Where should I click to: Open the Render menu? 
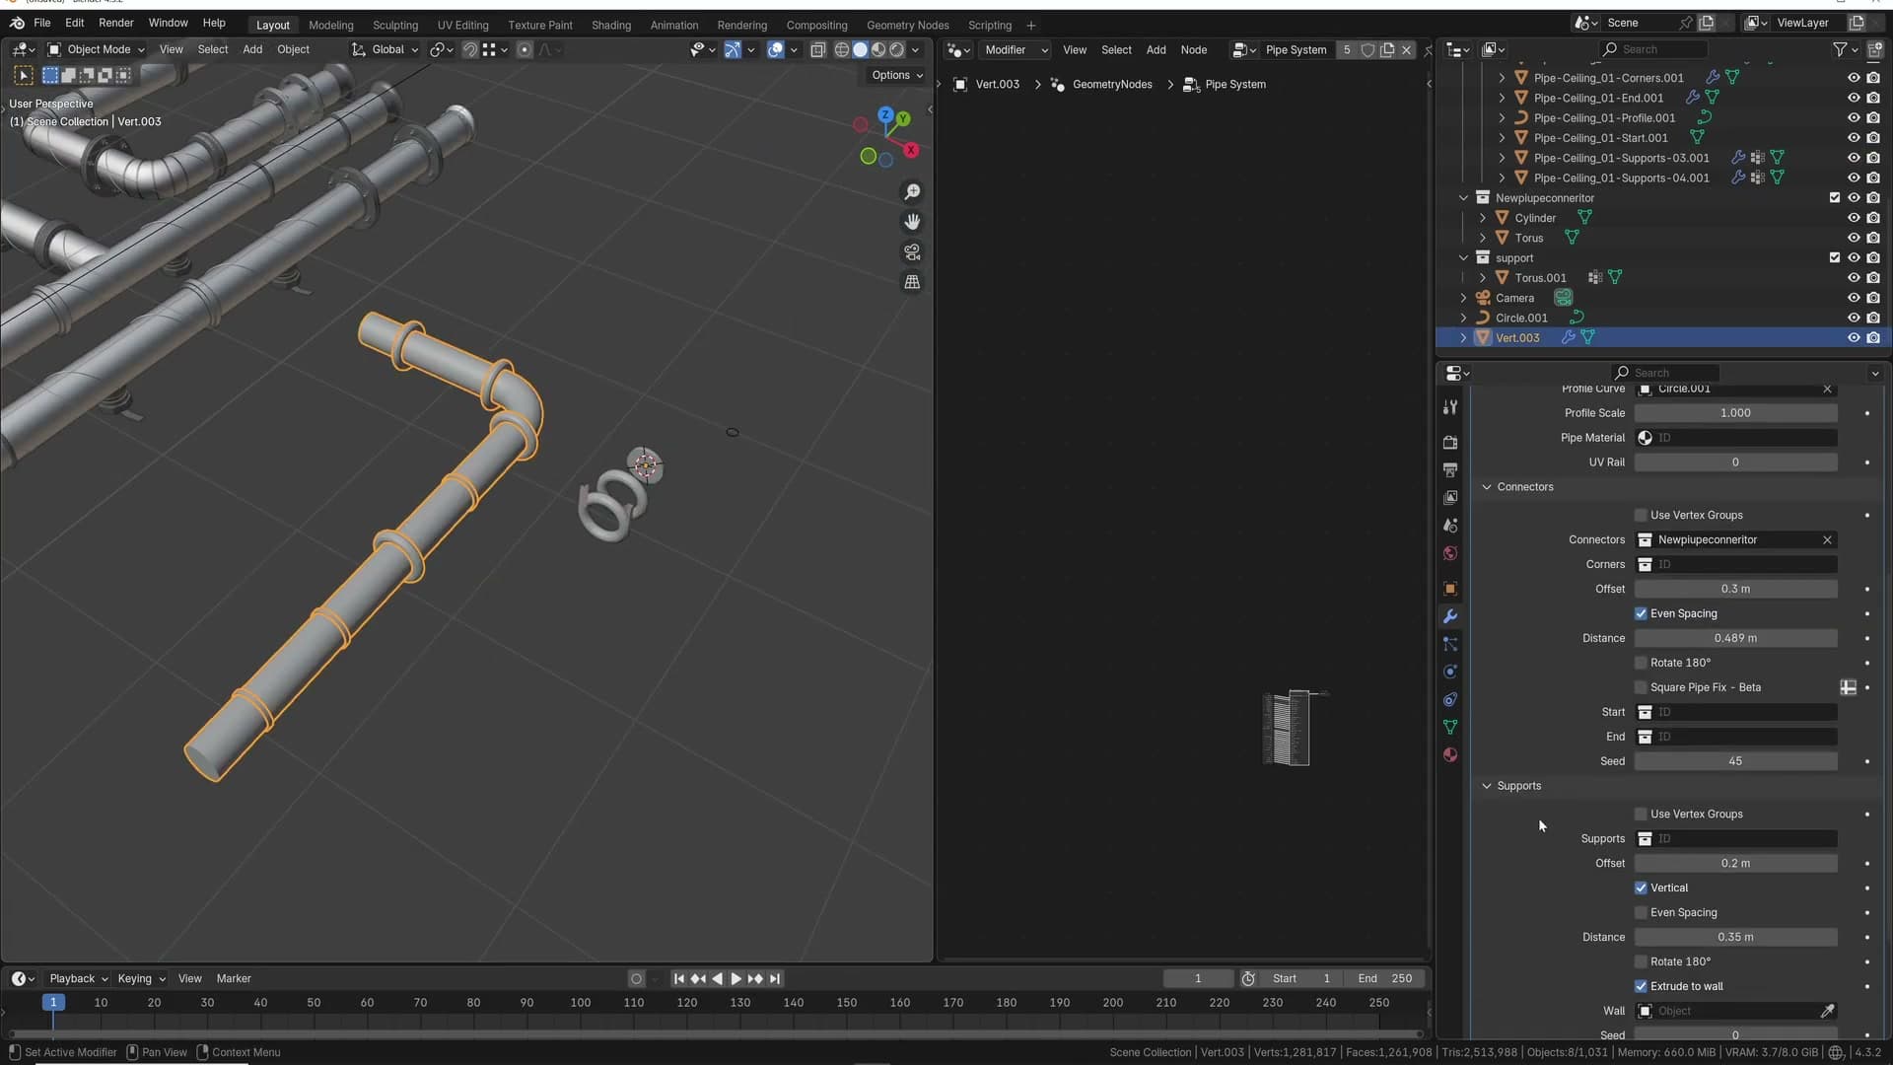coord(116,23)
